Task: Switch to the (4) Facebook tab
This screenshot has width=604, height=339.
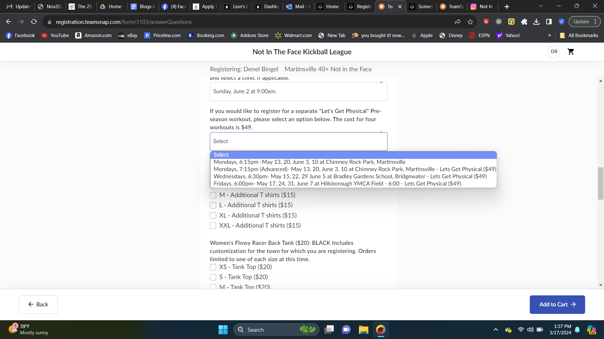Action: 174,7
